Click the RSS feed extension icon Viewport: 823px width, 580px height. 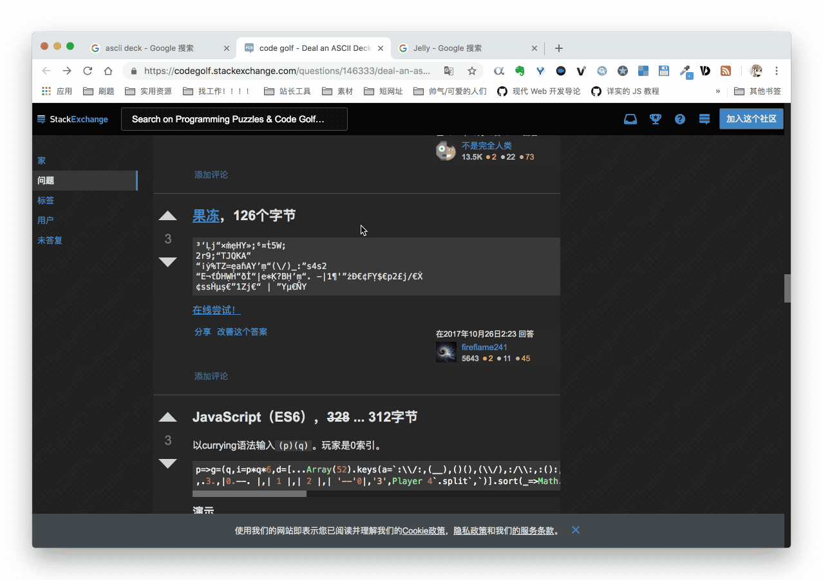coord(725,71)
